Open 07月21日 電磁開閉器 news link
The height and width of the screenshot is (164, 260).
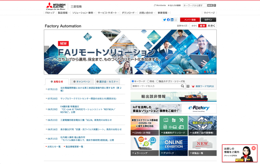(91, 89)
